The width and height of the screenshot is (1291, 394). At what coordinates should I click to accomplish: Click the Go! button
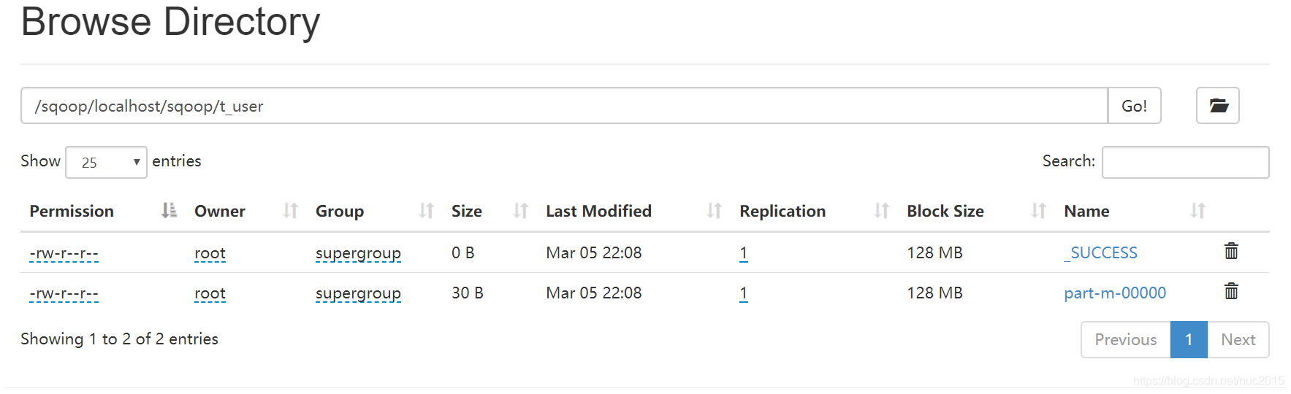coord(1134,106)
